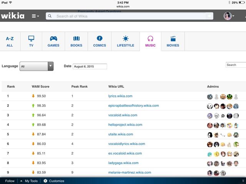Submit search with the arrow button
This screenshot has height=184, width=246.
pyautogui.click(x=209, y=16)
